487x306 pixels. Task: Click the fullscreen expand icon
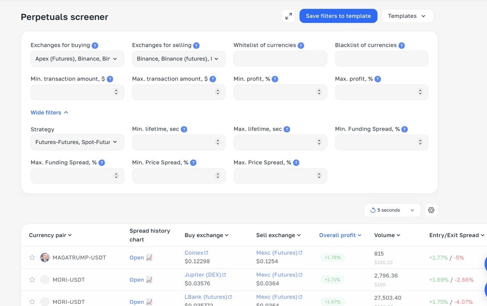[x=288, y=16]
